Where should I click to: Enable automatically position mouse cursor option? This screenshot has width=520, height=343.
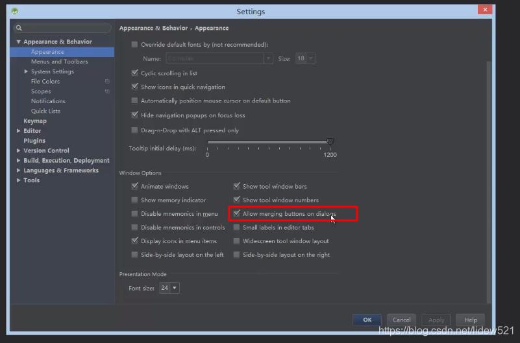click(x=134, y=101)
